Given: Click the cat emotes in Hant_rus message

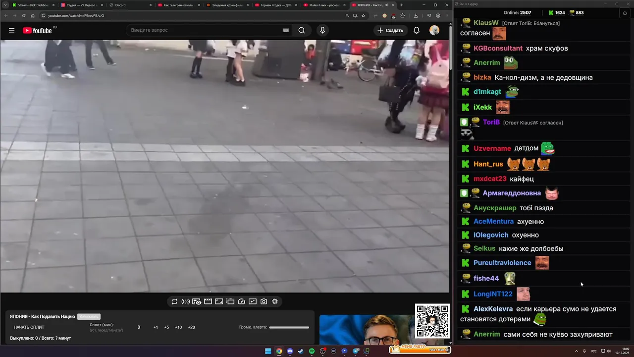Looking at the screenshot, I should click(x=528, y=164).
